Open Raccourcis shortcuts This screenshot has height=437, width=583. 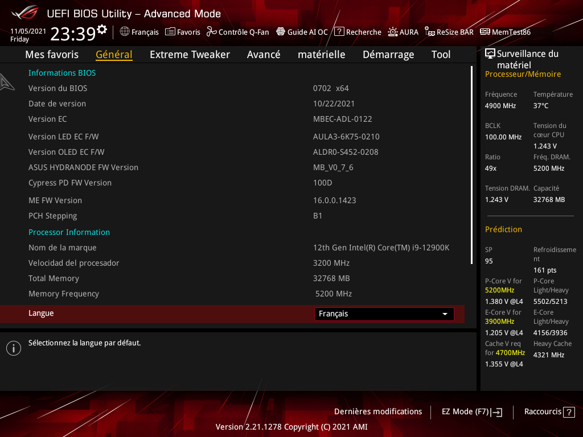pyautogui.click(x=549, y=412)
